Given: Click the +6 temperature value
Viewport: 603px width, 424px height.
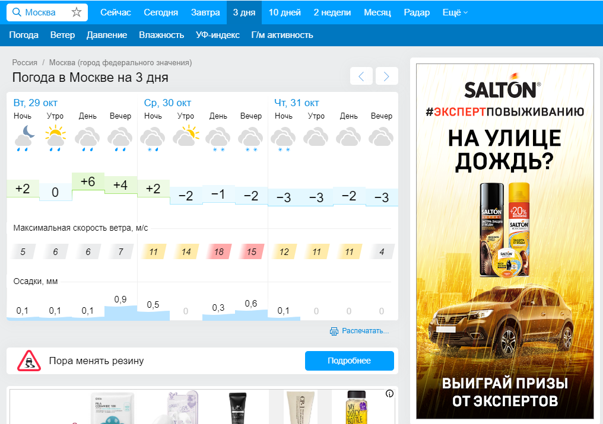Looking at the screenshot, I should [88, 181].
